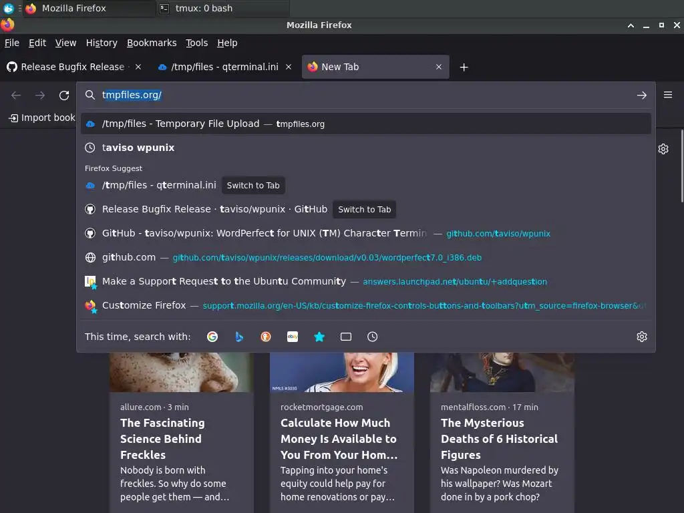Open the Fascinating Science Behind Freckles article

(x=162, y=439)
